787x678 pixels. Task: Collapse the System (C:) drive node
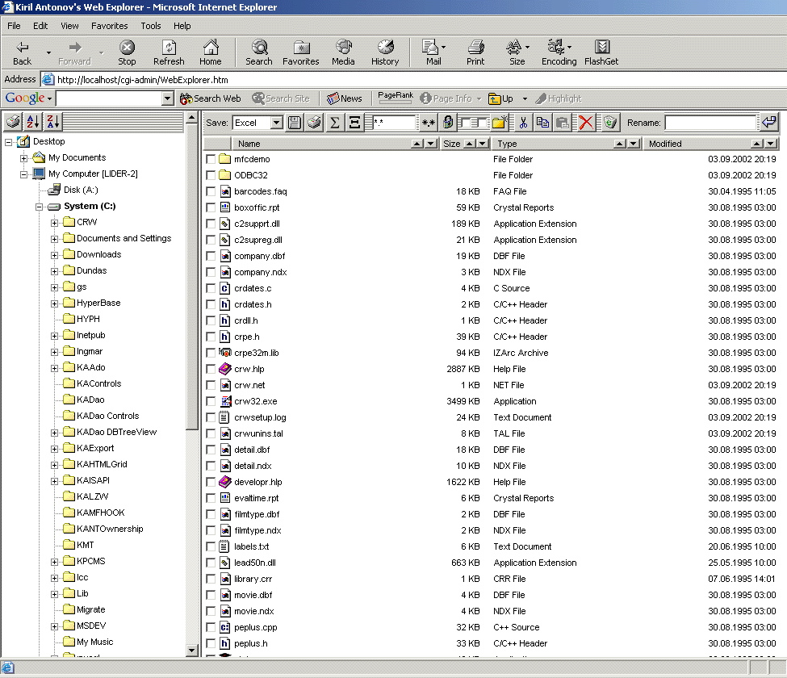tap(40, 207)
